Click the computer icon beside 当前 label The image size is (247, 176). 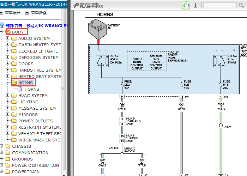click(2, 25)
